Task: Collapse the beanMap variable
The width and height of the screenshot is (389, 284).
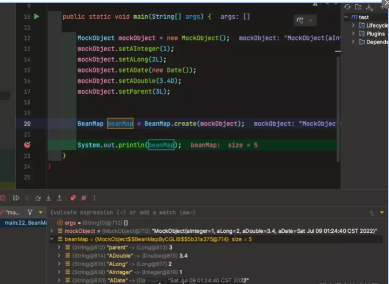Action: 52,239
